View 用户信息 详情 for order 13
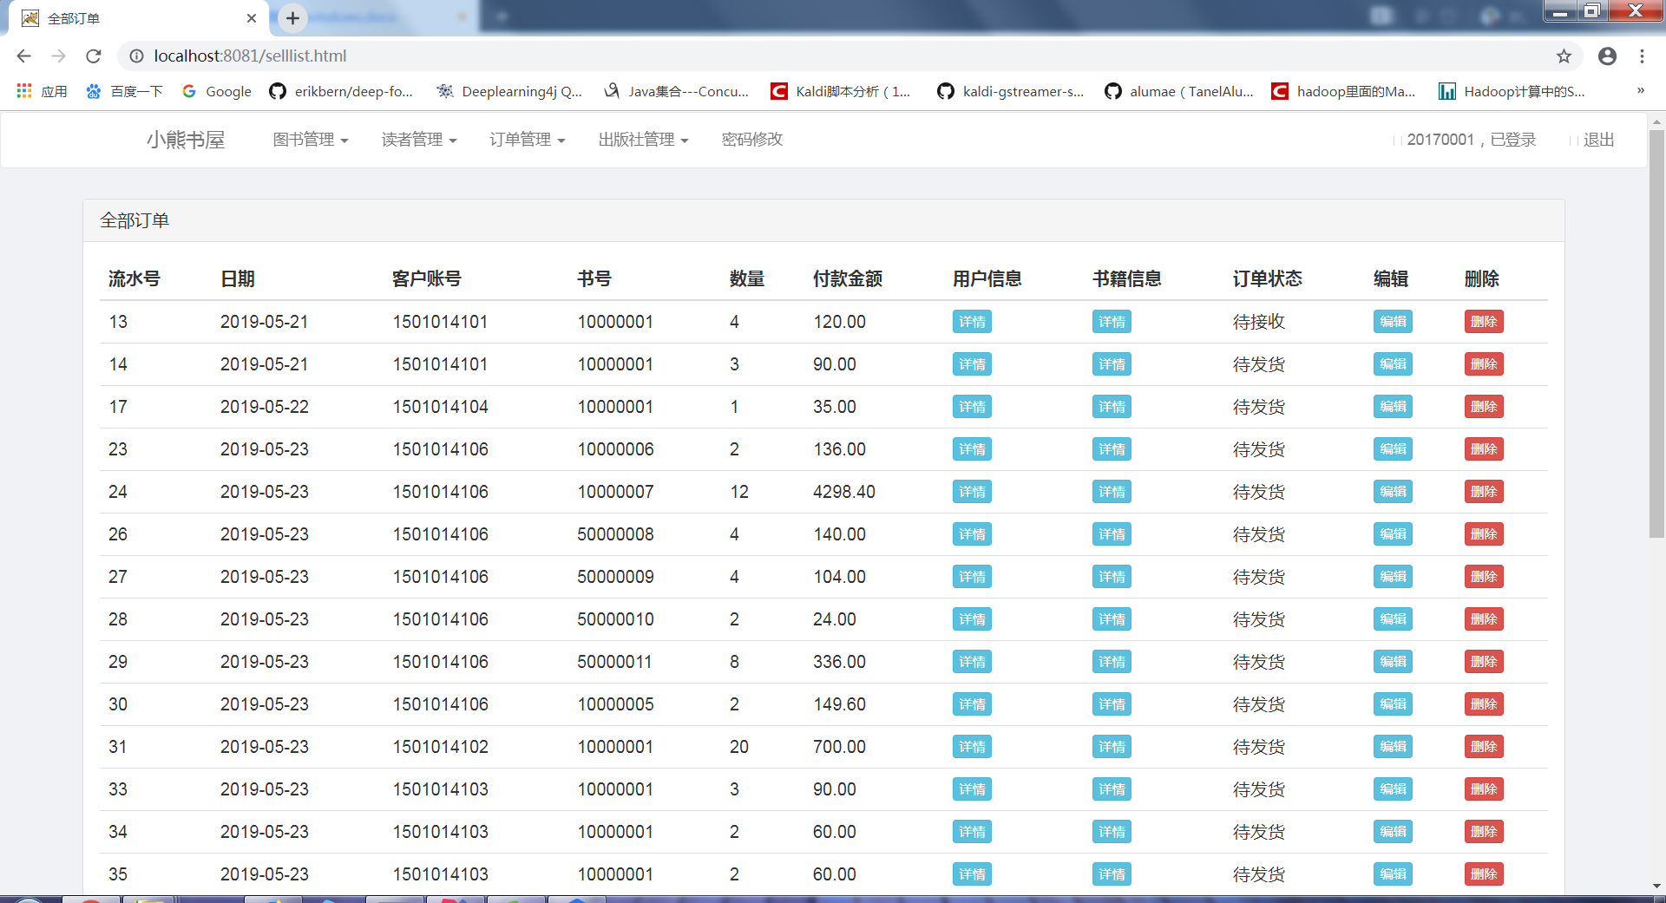The height and width of the screenshot is (903, 1666). coord(972,322)
